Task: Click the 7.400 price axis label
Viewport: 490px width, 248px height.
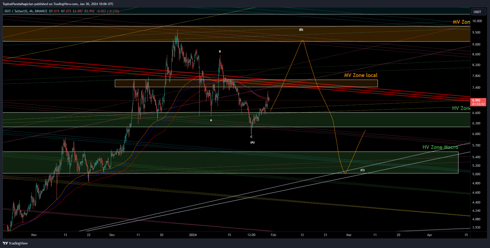Action: 476,88
